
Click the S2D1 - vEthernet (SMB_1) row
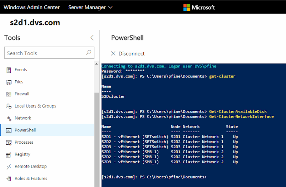point(169,152)
